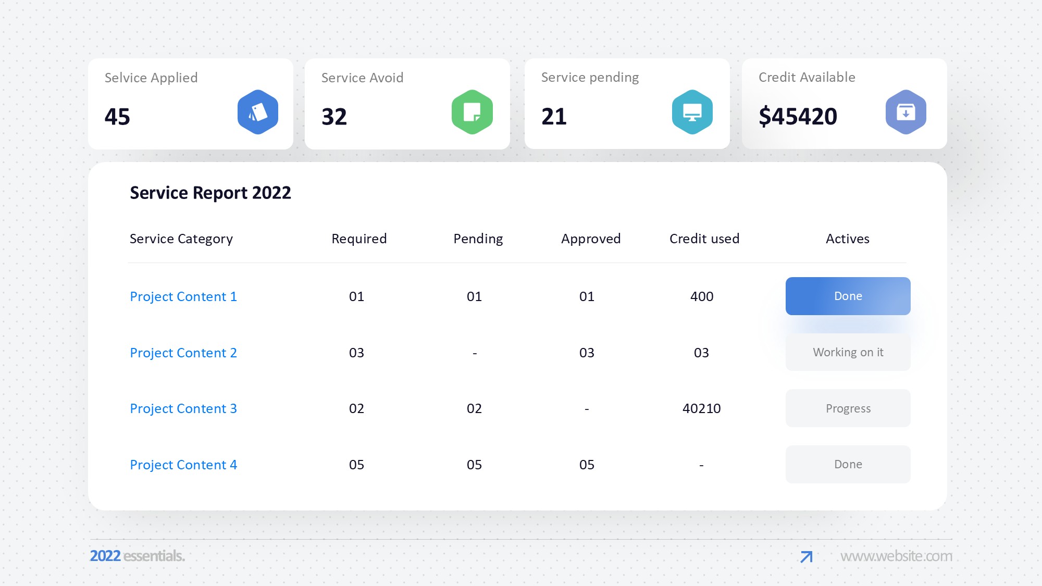1042x586 pixels.
Task: Click the green sticky note hexagon icon
Action: click(472, 112)
